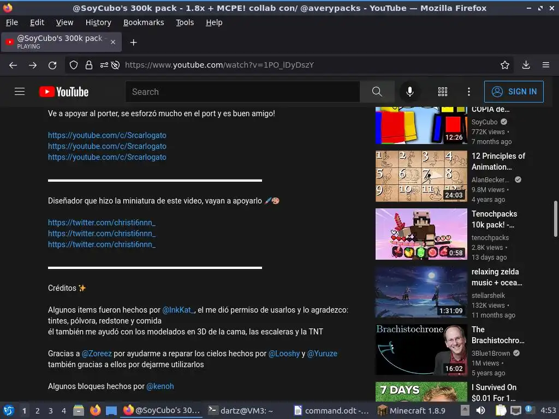Open the relaxing zelda music video thumbnail
This screenshot has height=419, width=559.
(x=421, y=292)
